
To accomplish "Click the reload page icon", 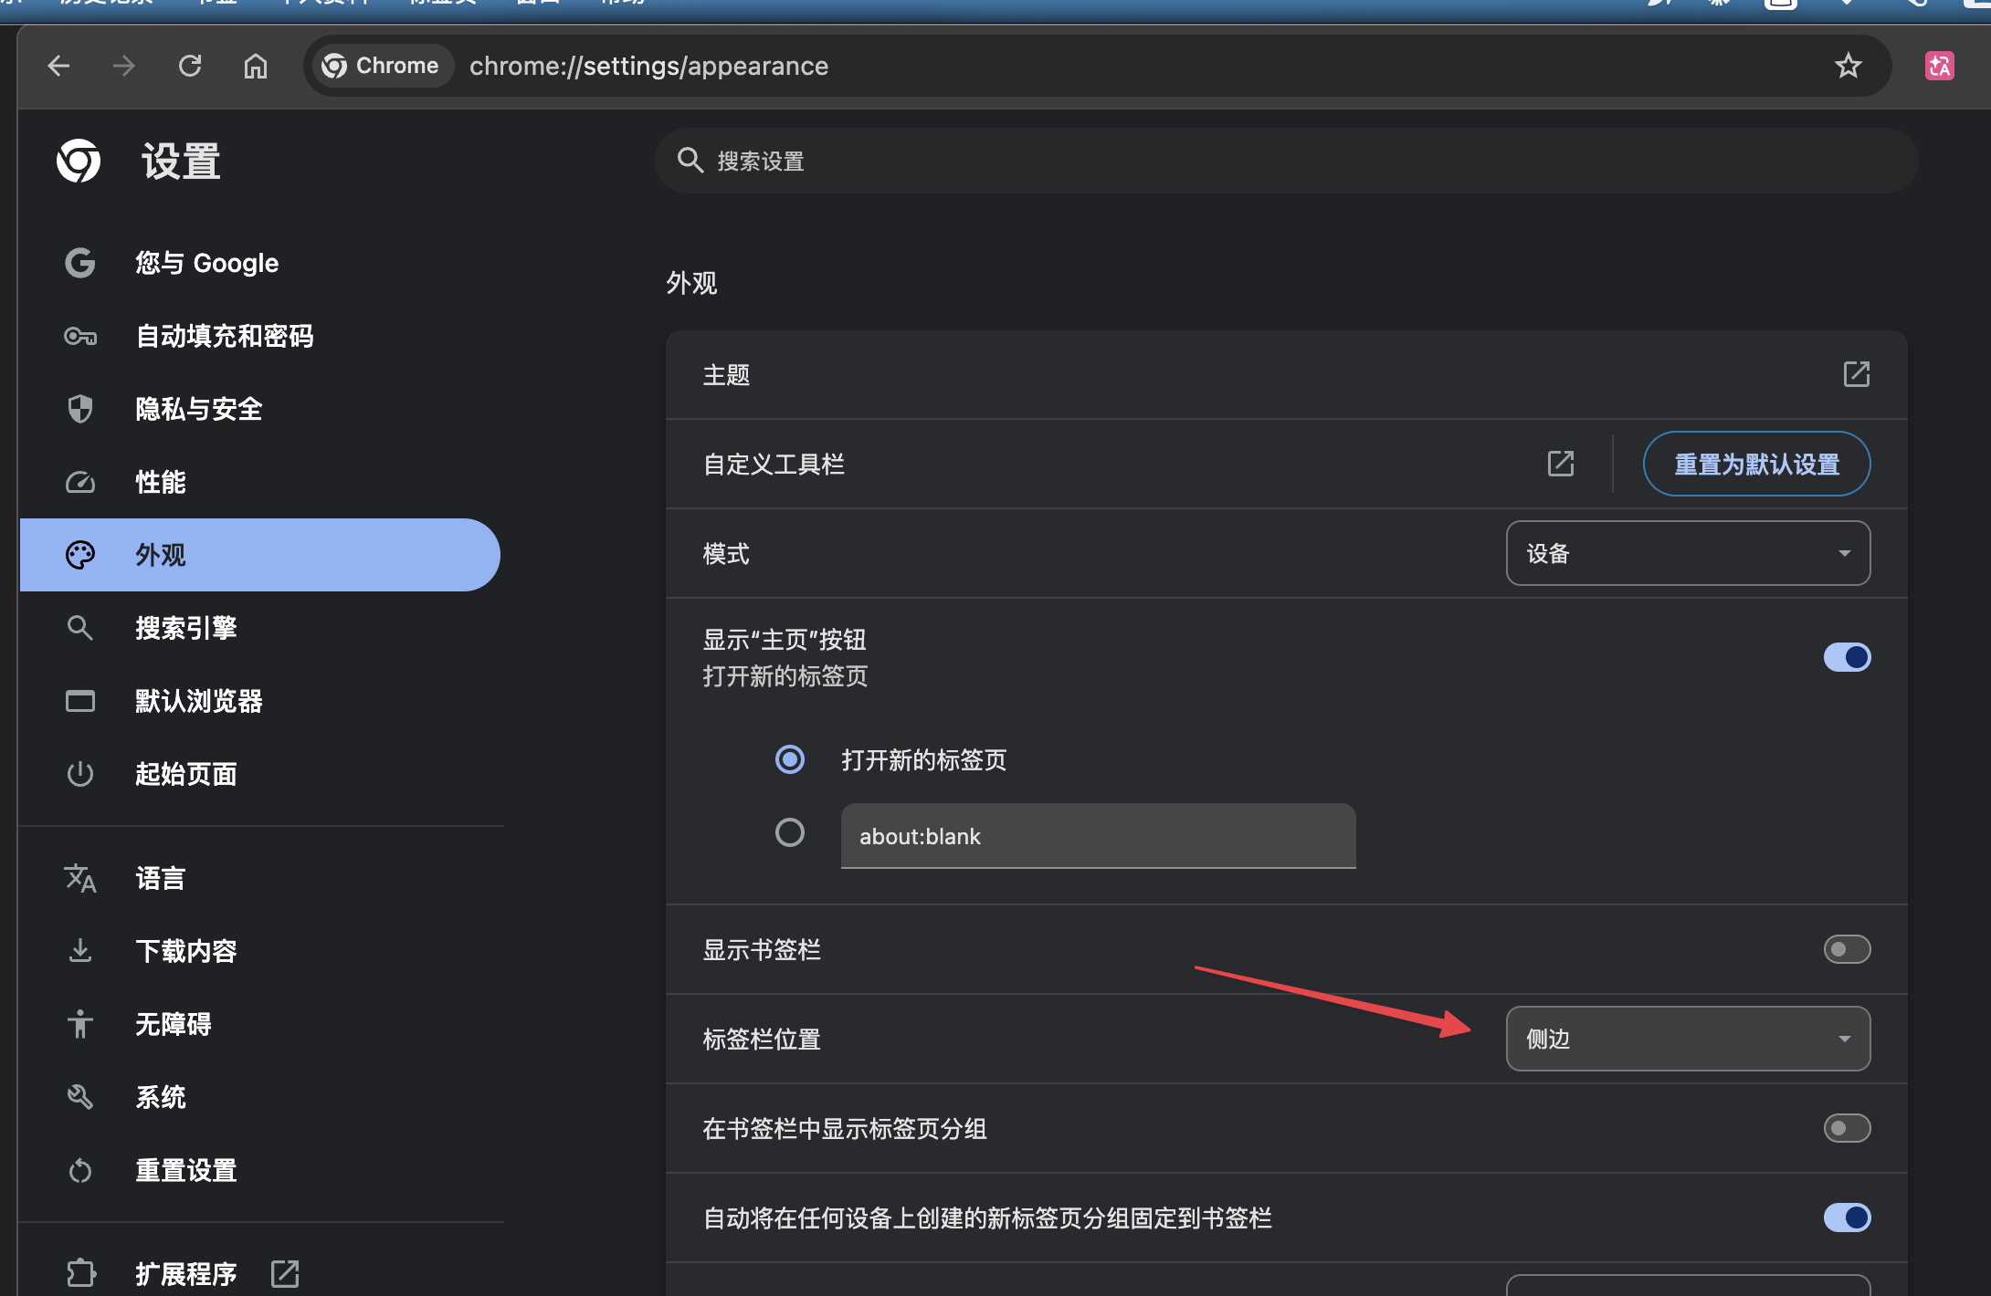I will (x=190, y=66).
